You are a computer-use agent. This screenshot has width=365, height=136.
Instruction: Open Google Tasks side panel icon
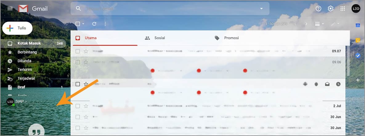358,56
